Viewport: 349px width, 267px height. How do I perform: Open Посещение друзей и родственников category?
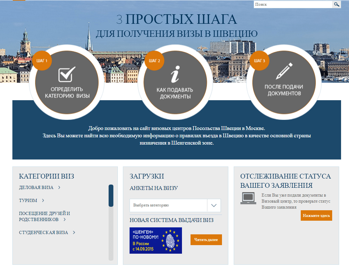(44, 216)
